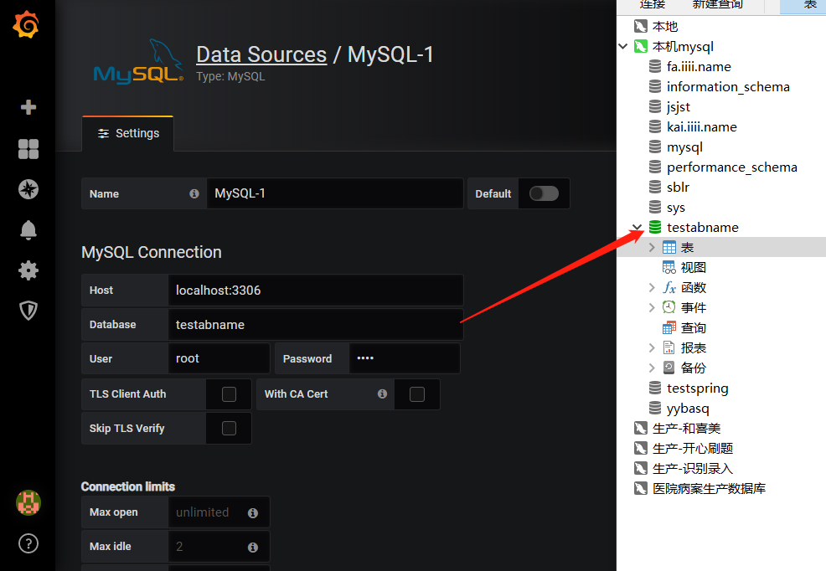Open Configuration gear icon in sidebar
Image resolution: width=826 pixels, height=571 pixels.
(28, 270)
